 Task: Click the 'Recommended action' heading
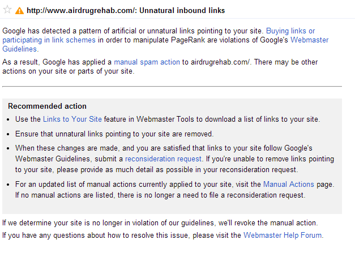47,106
